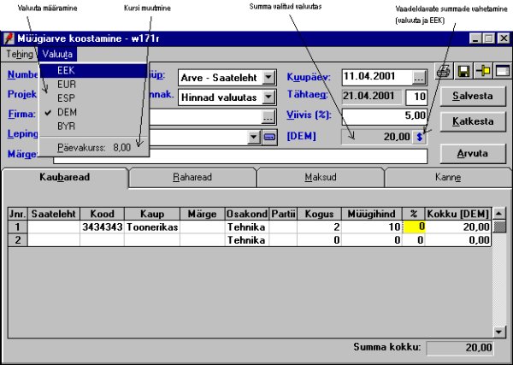This screenshot has width=513, height=365.
Task: Click the yellow percent cell in row 1
Action: [413, 227]
